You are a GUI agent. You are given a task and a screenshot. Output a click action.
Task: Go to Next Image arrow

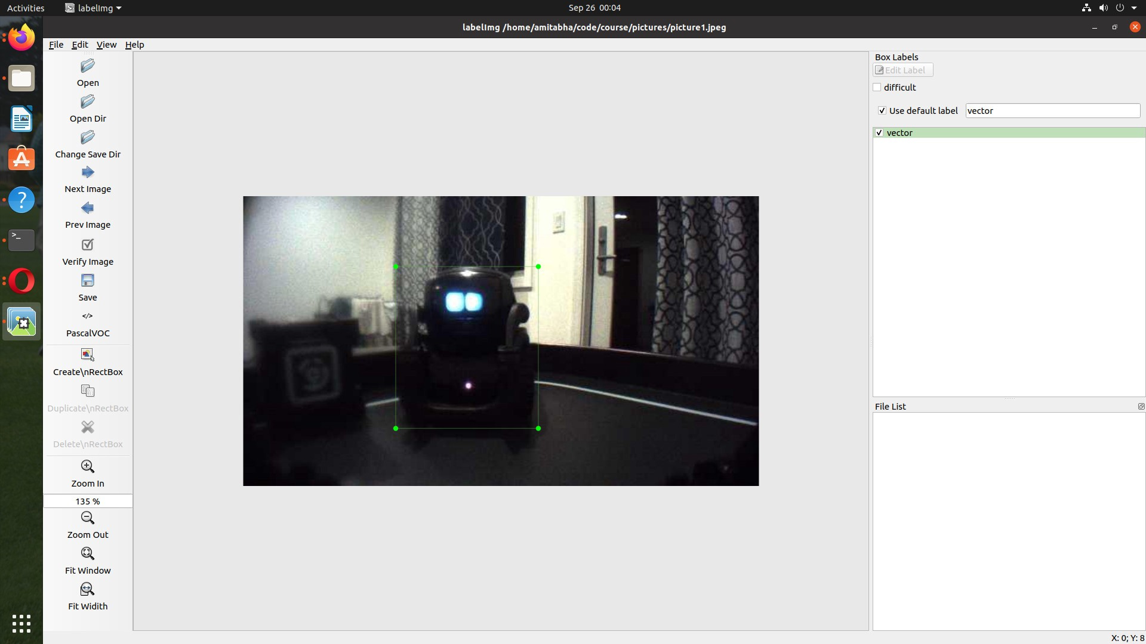tap(88, 172)
